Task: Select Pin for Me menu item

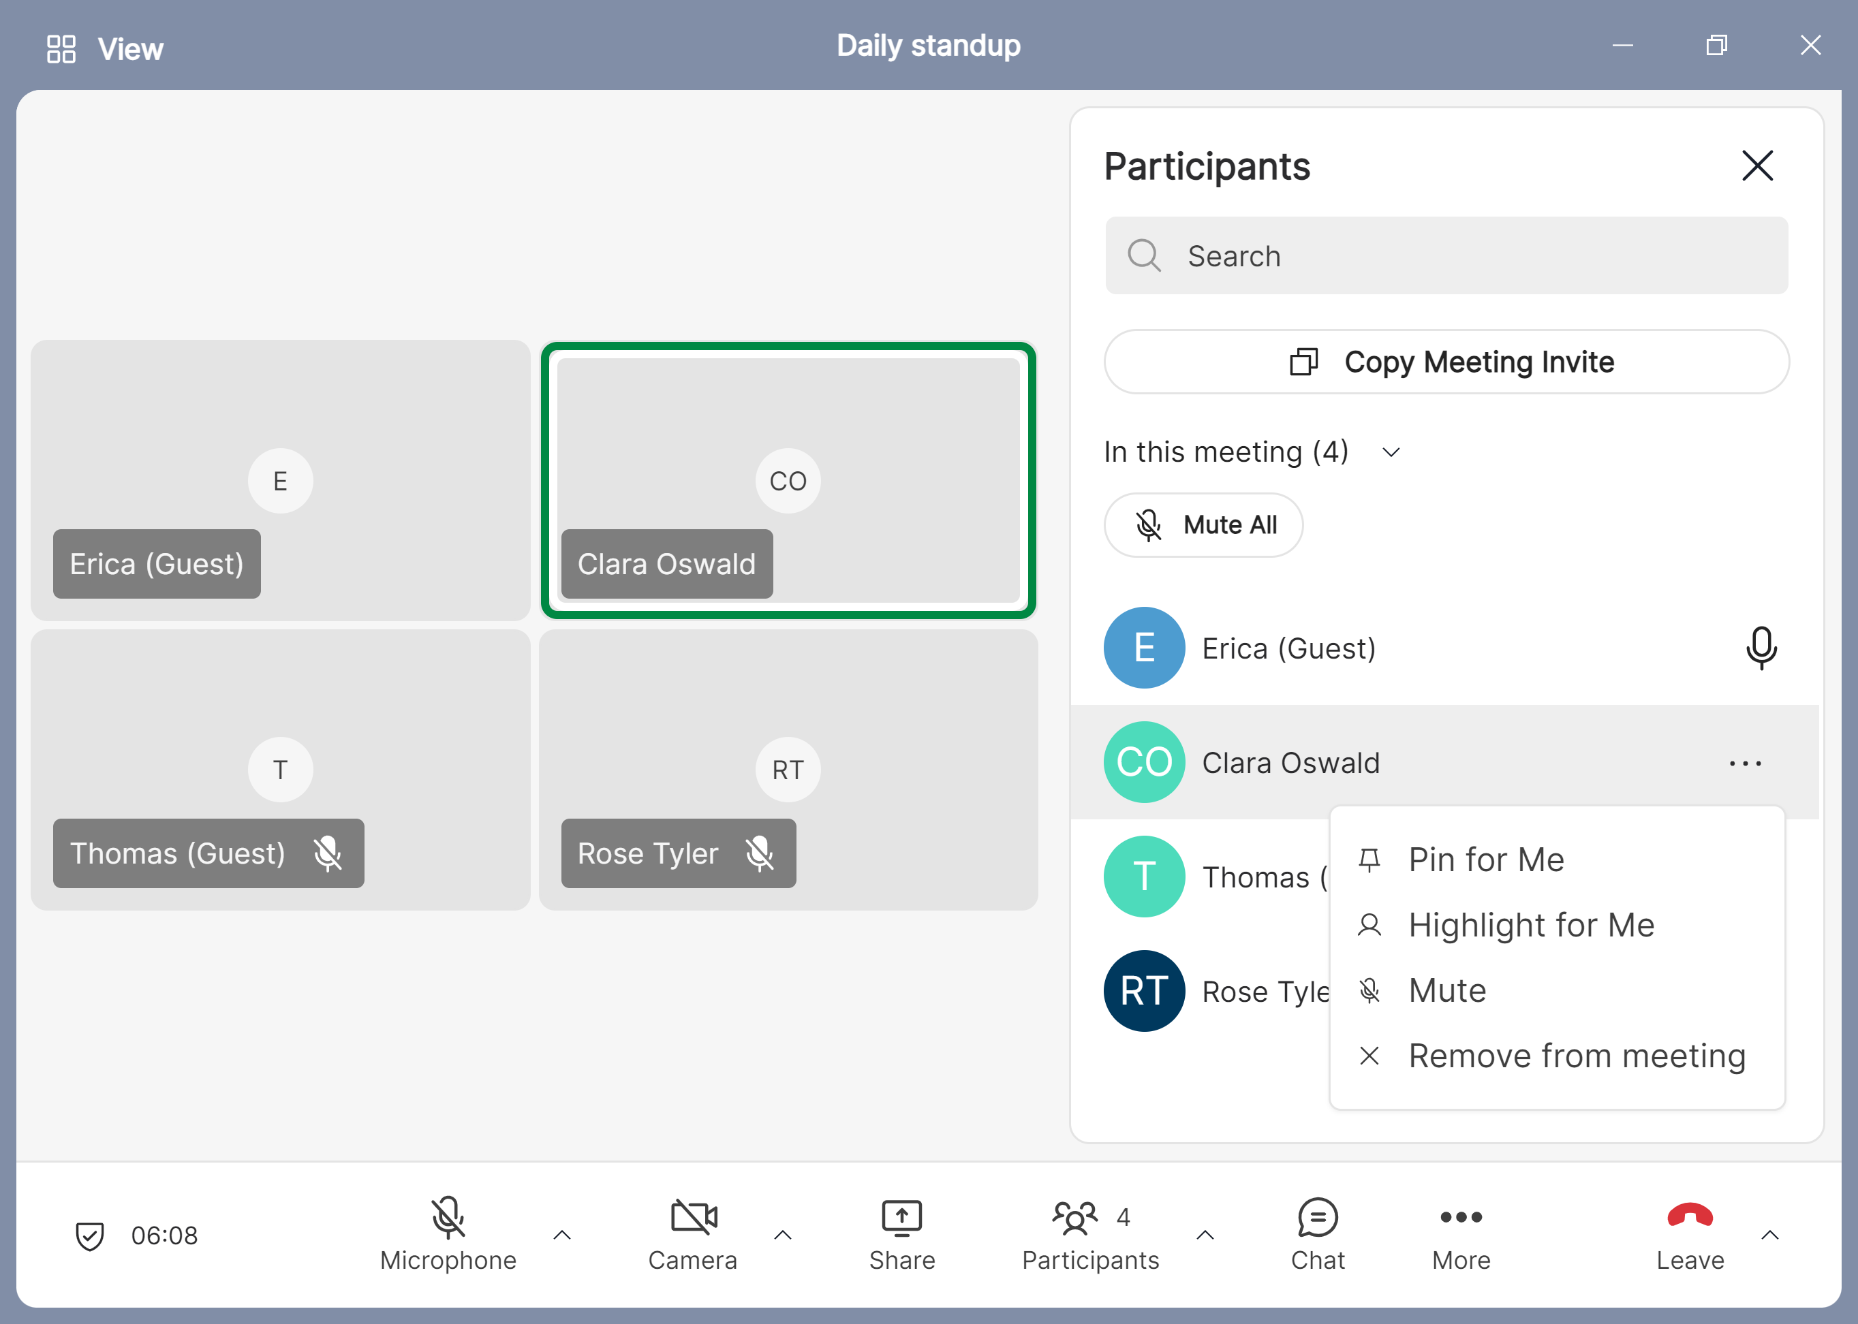Action: pos(1486,860)
